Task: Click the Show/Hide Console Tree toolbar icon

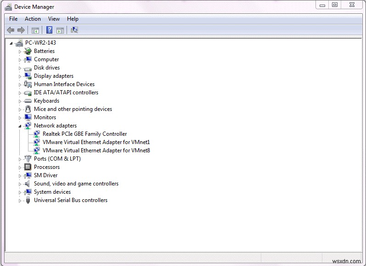Action: (x=35, y=30)
